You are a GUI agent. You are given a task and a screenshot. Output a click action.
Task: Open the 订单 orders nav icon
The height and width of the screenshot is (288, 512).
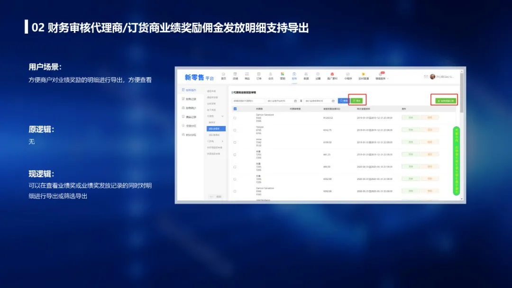[x=259, y=75]
